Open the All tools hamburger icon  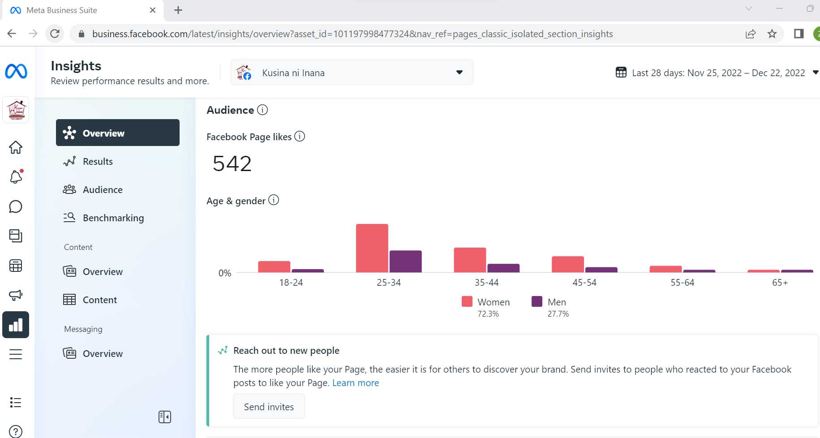(x=16, y=354)
